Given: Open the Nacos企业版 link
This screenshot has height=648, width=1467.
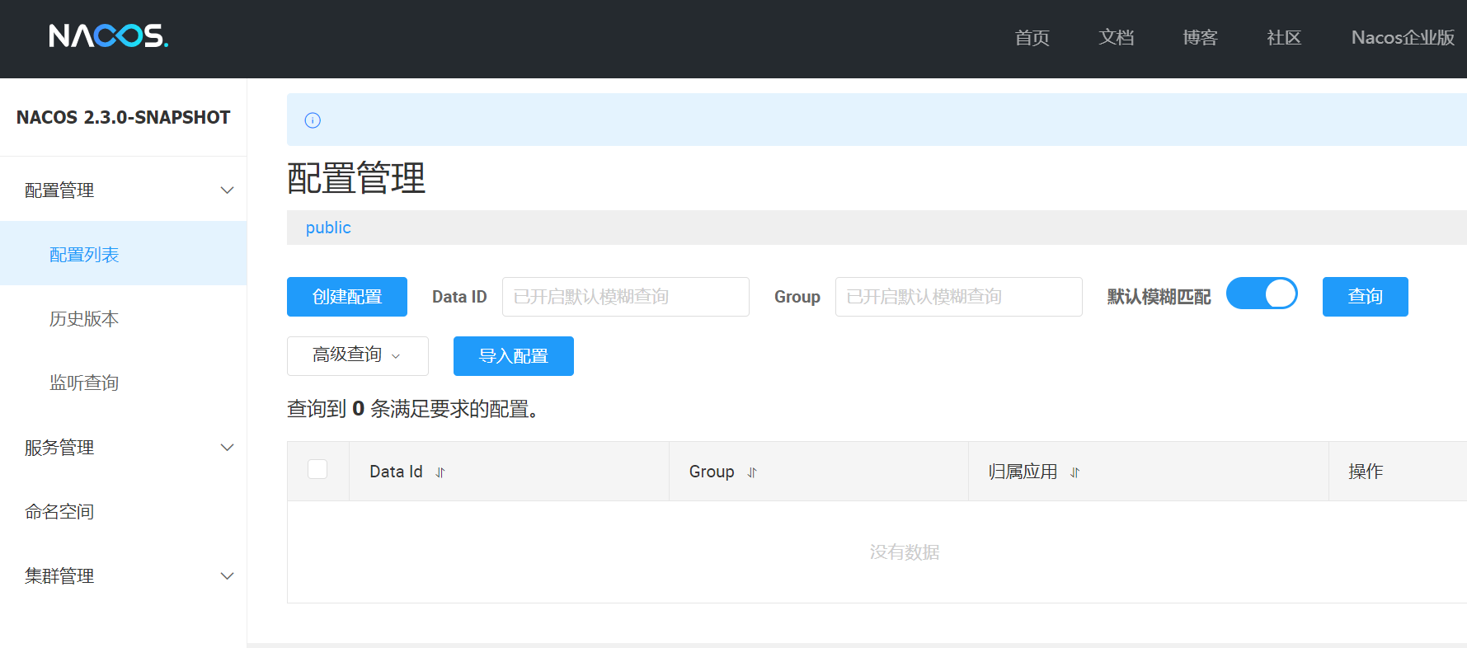Looking at the screenshot, I should [x=1403, y=38].
